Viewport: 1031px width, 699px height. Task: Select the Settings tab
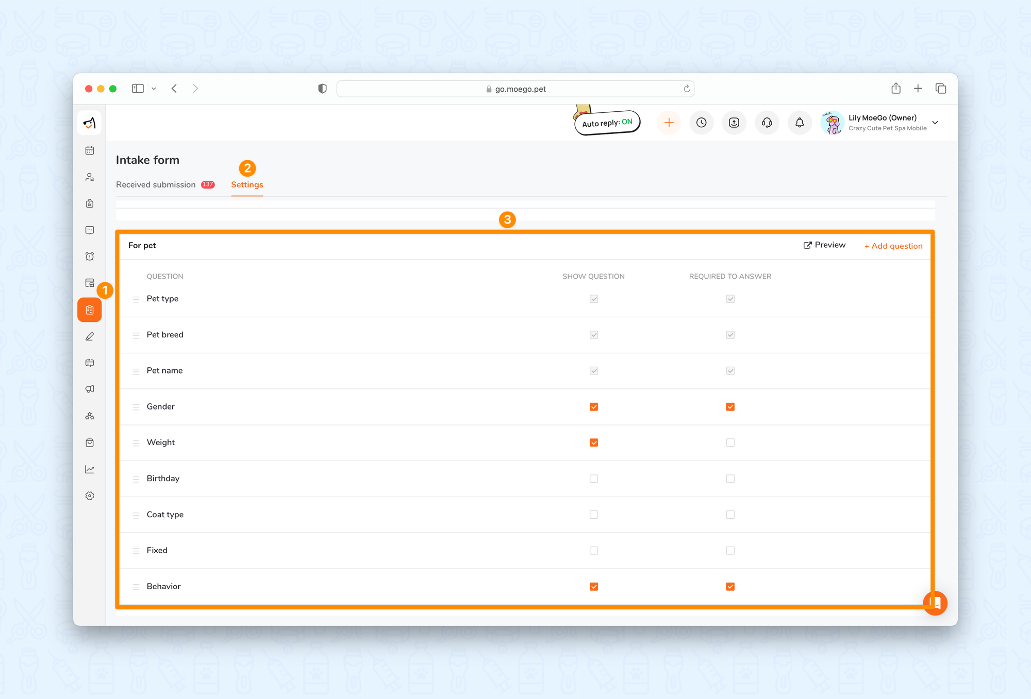click(247, 184)
